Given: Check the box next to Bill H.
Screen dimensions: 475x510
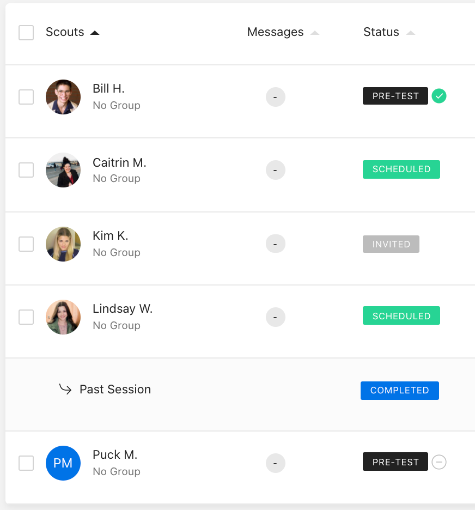Looking at the screenshot, I should tap(26, 97).
